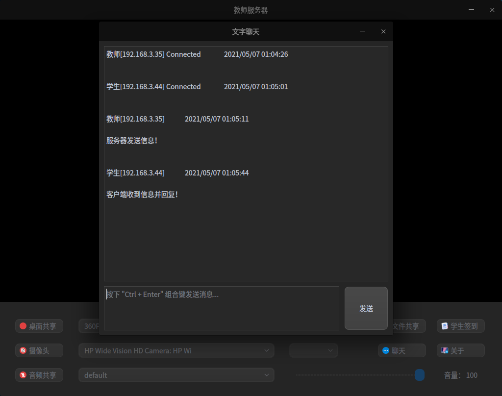The image size is (502, 396).
Task: Minimize the 教师服务器 main window
Action: click(471, 10)
